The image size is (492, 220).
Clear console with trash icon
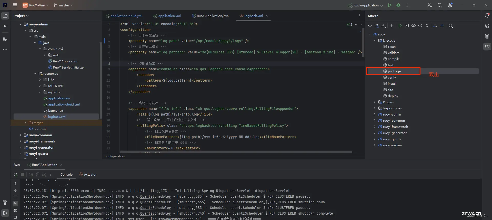[15, 217]
